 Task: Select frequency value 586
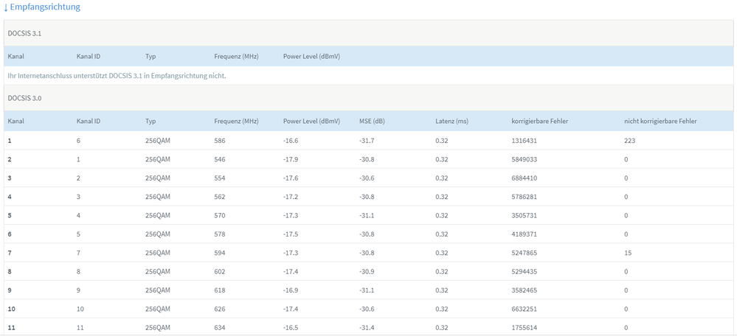point(220,140)
